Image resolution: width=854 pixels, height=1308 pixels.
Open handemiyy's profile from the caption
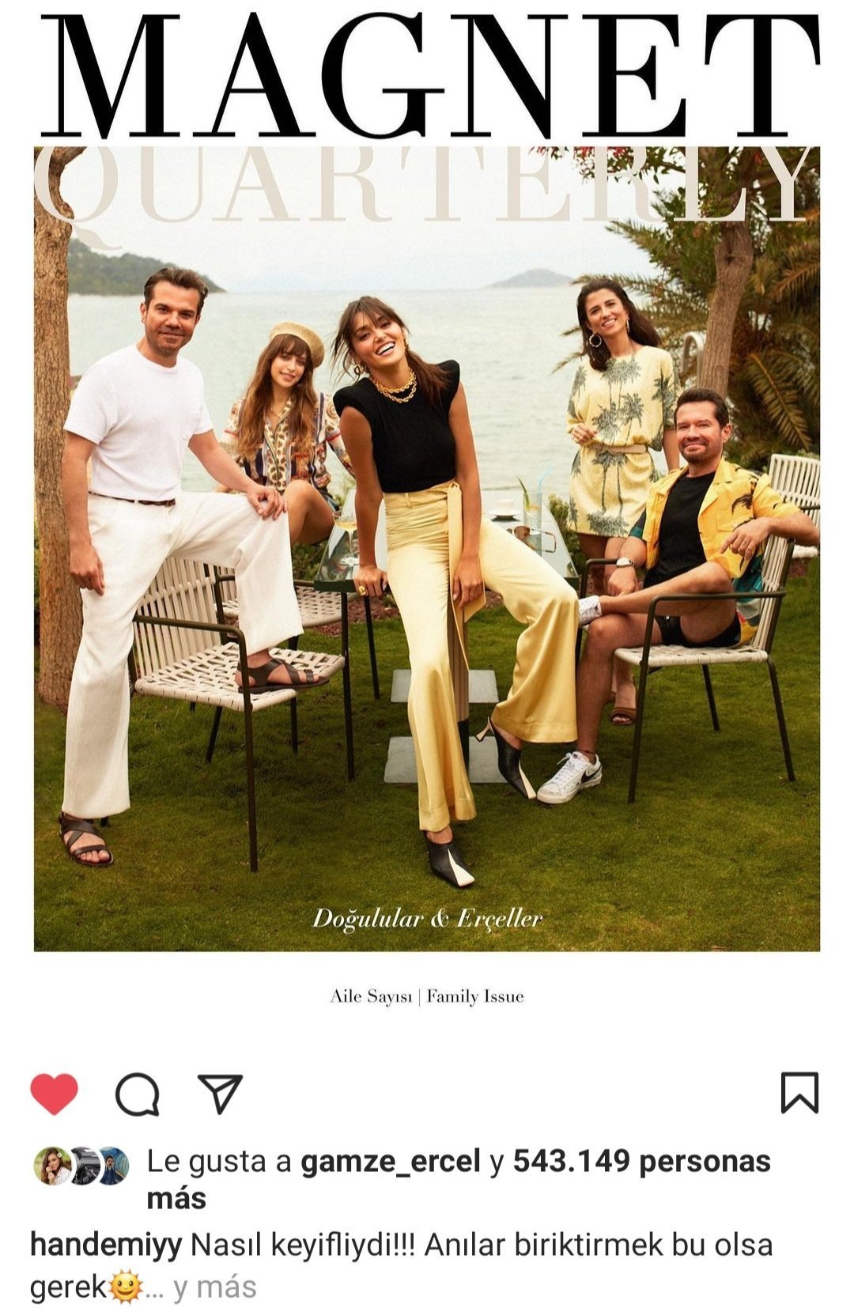tap(106, 1246)
